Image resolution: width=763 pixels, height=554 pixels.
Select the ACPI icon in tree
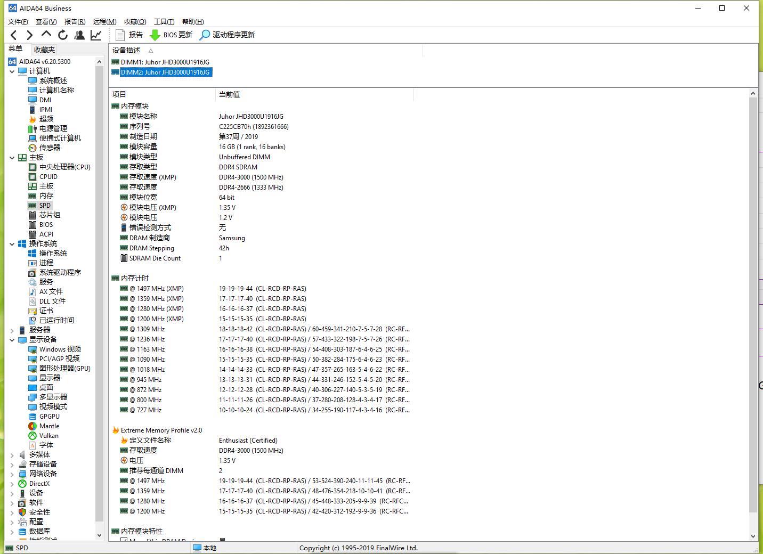pos(33,234)
